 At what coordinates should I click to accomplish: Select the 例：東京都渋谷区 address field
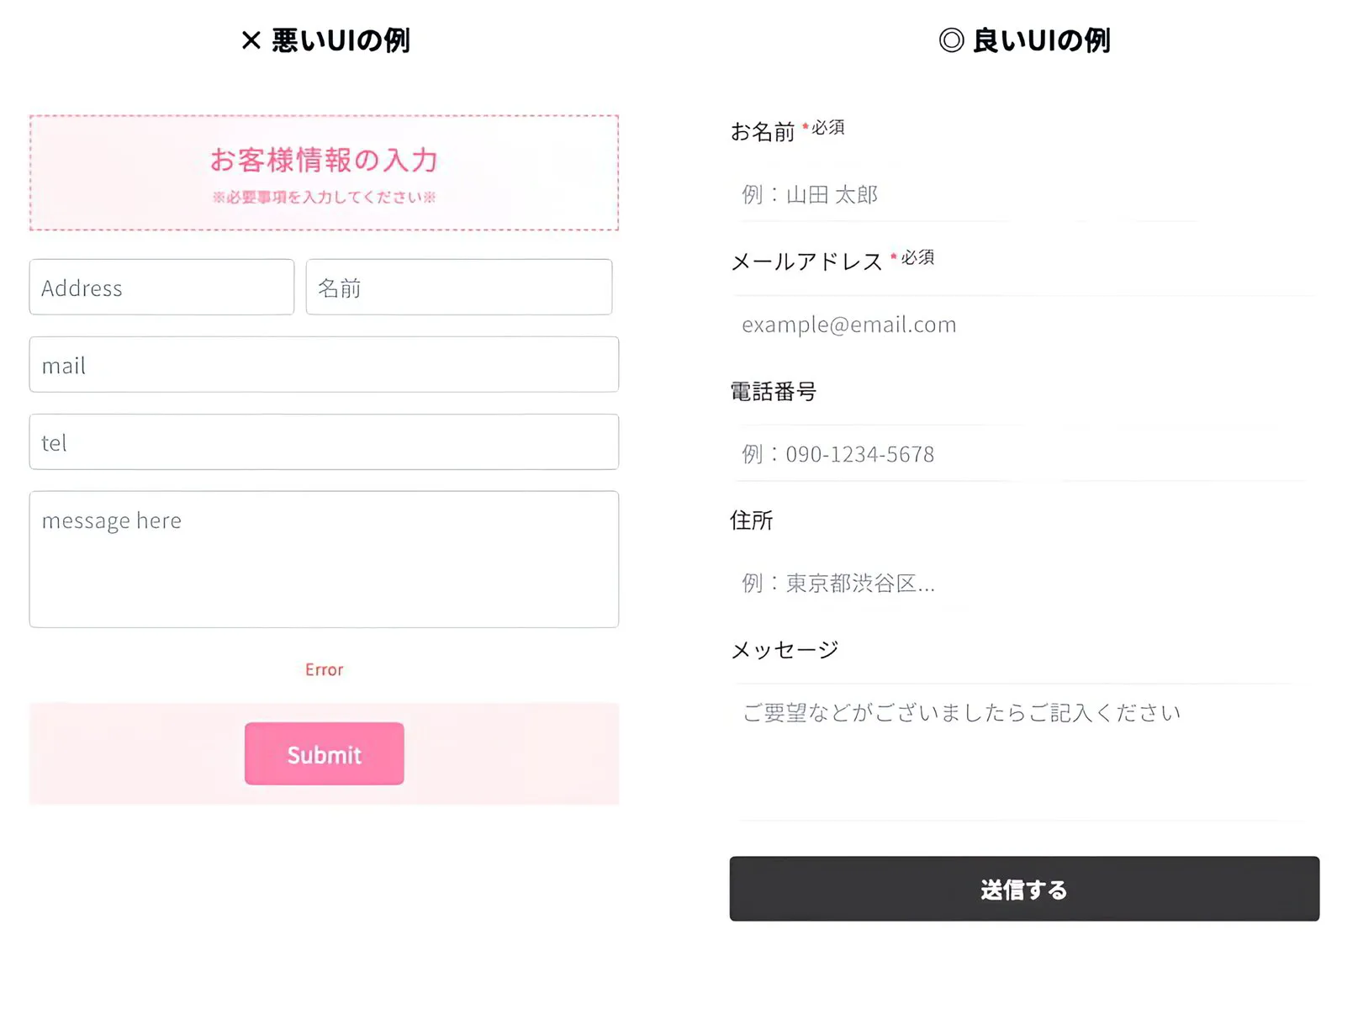point(1022,584)
